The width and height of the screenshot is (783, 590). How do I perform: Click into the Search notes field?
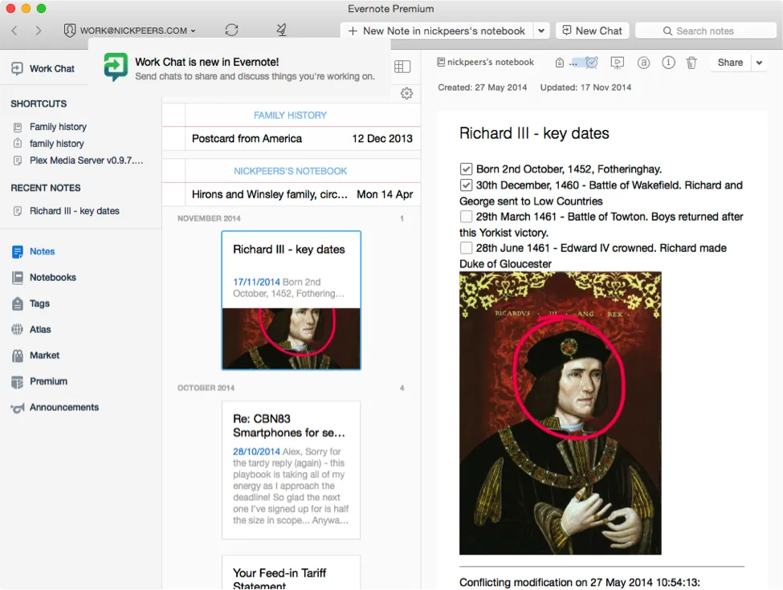704,31
